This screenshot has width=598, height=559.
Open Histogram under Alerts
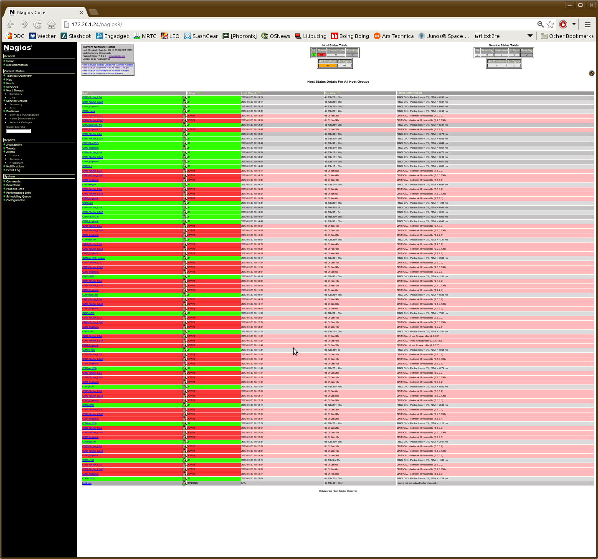[16, 163]
